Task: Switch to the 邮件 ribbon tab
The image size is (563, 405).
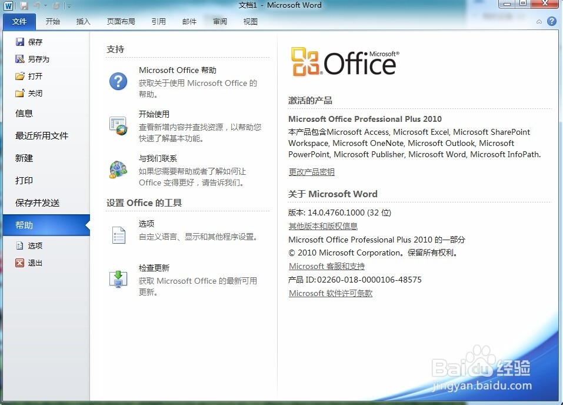Action: pyautogui.click(x=189, y=22)
